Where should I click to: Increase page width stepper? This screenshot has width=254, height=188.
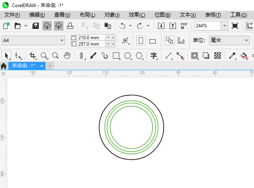pos(113,38)
